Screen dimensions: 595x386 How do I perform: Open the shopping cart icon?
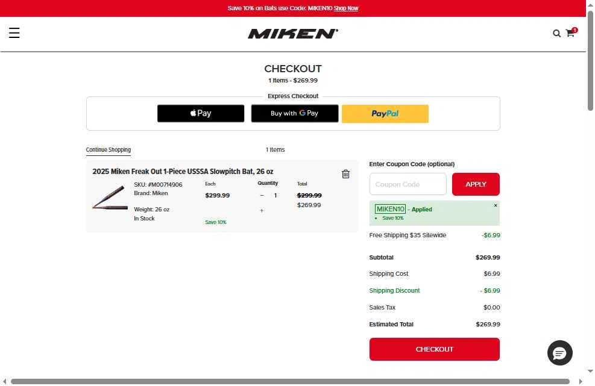click(x=570, y=33)
